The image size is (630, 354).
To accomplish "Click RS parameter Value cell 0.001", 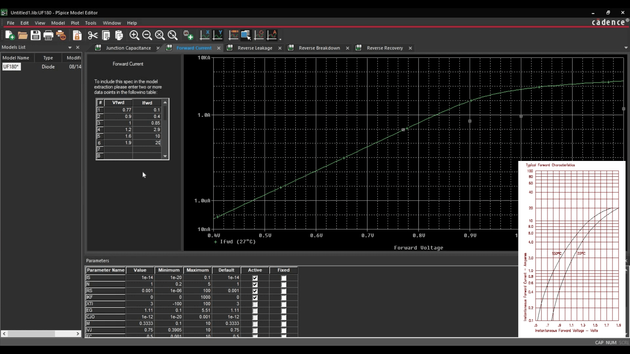I will (x=140, y=291).
